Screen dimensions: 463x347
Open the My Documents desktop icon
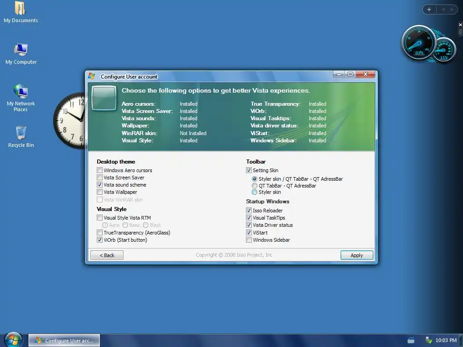point(20,12)
